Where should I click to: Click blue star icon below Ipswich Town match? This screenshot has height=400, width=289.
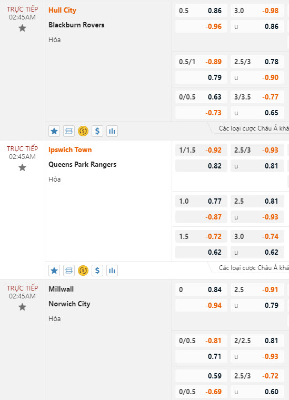(x=54, y=271)
